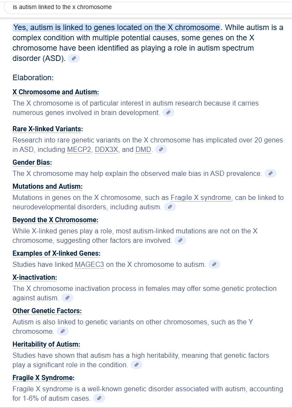Open the DDX3X gene link
Screen dimensions: 292x408
point(106,150)
